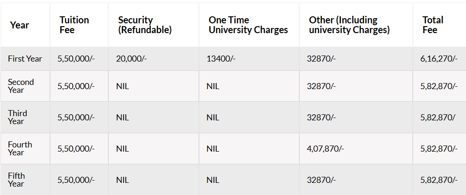
Task: Select the Security (Refundable) header cell
Action: point(145,25)
